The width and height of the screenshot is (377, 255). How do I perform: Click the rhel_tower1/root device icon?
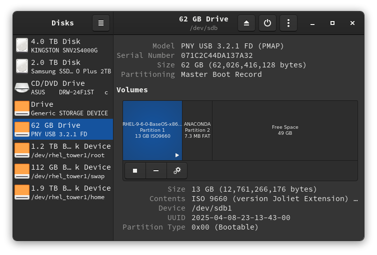pos(22,150)
